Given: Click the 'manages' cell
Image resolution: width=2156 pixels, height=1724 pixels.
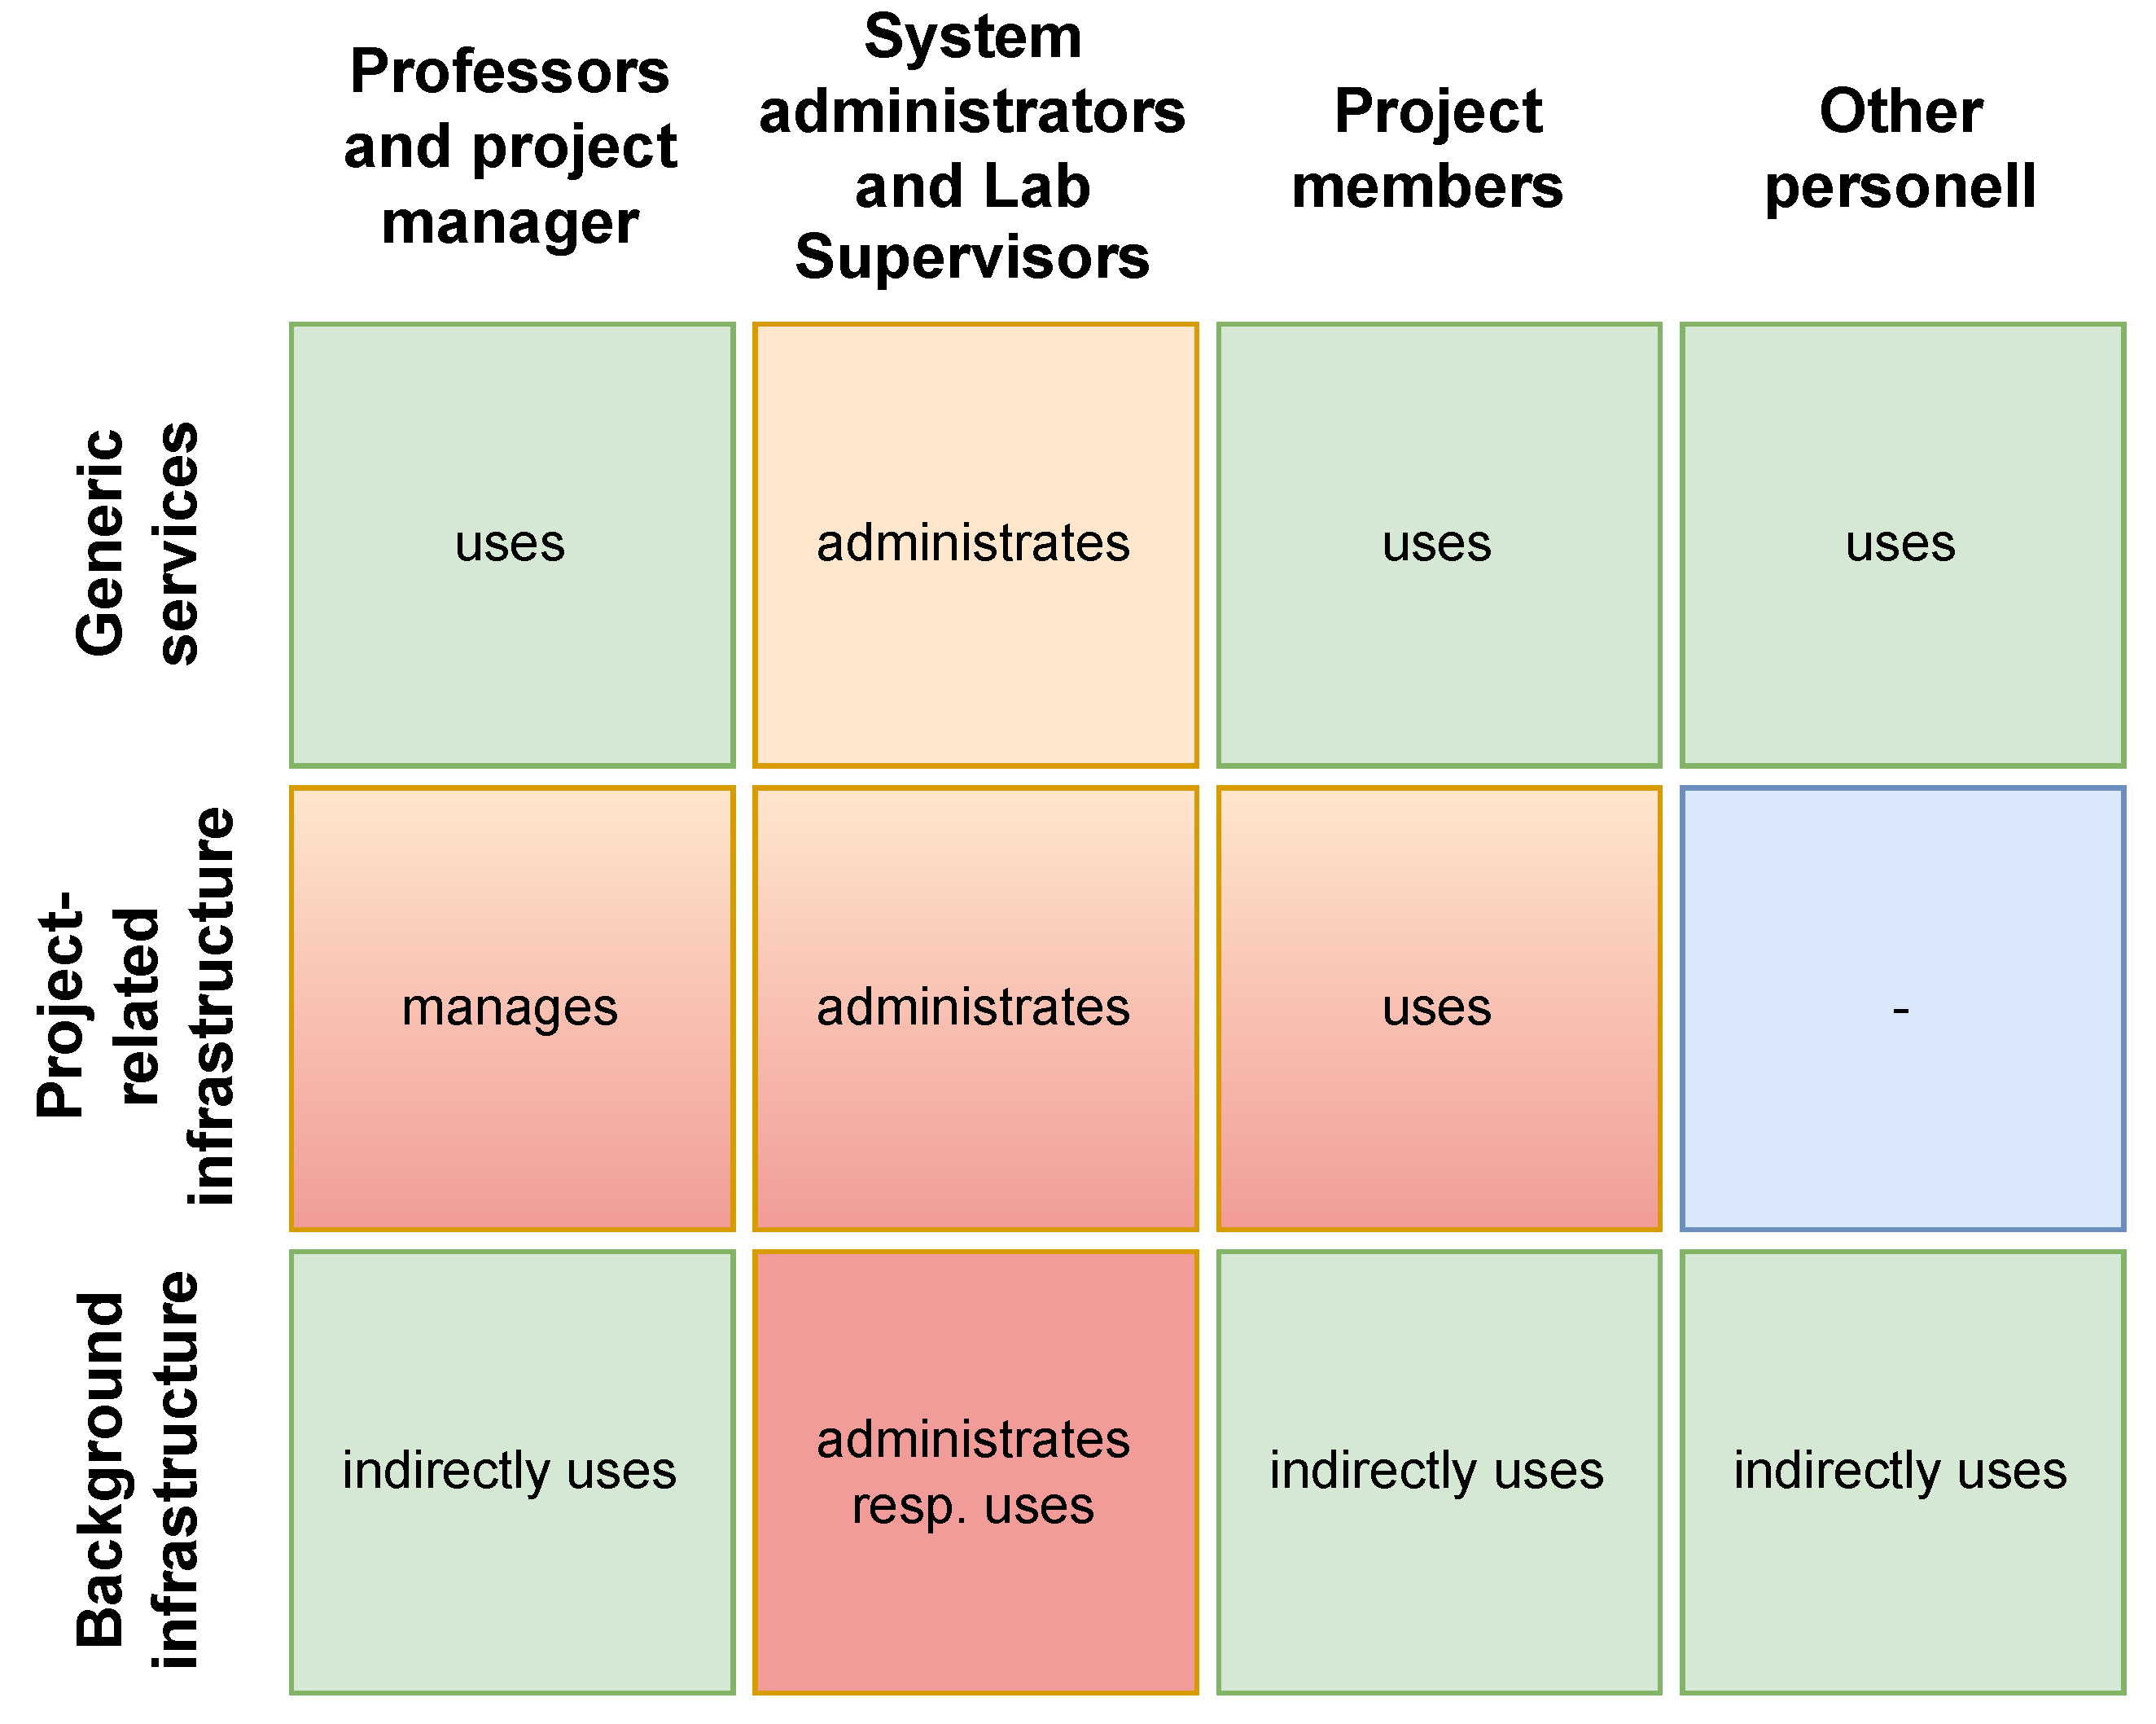Looking at the screenshot, I should (x=512, y=1008).
